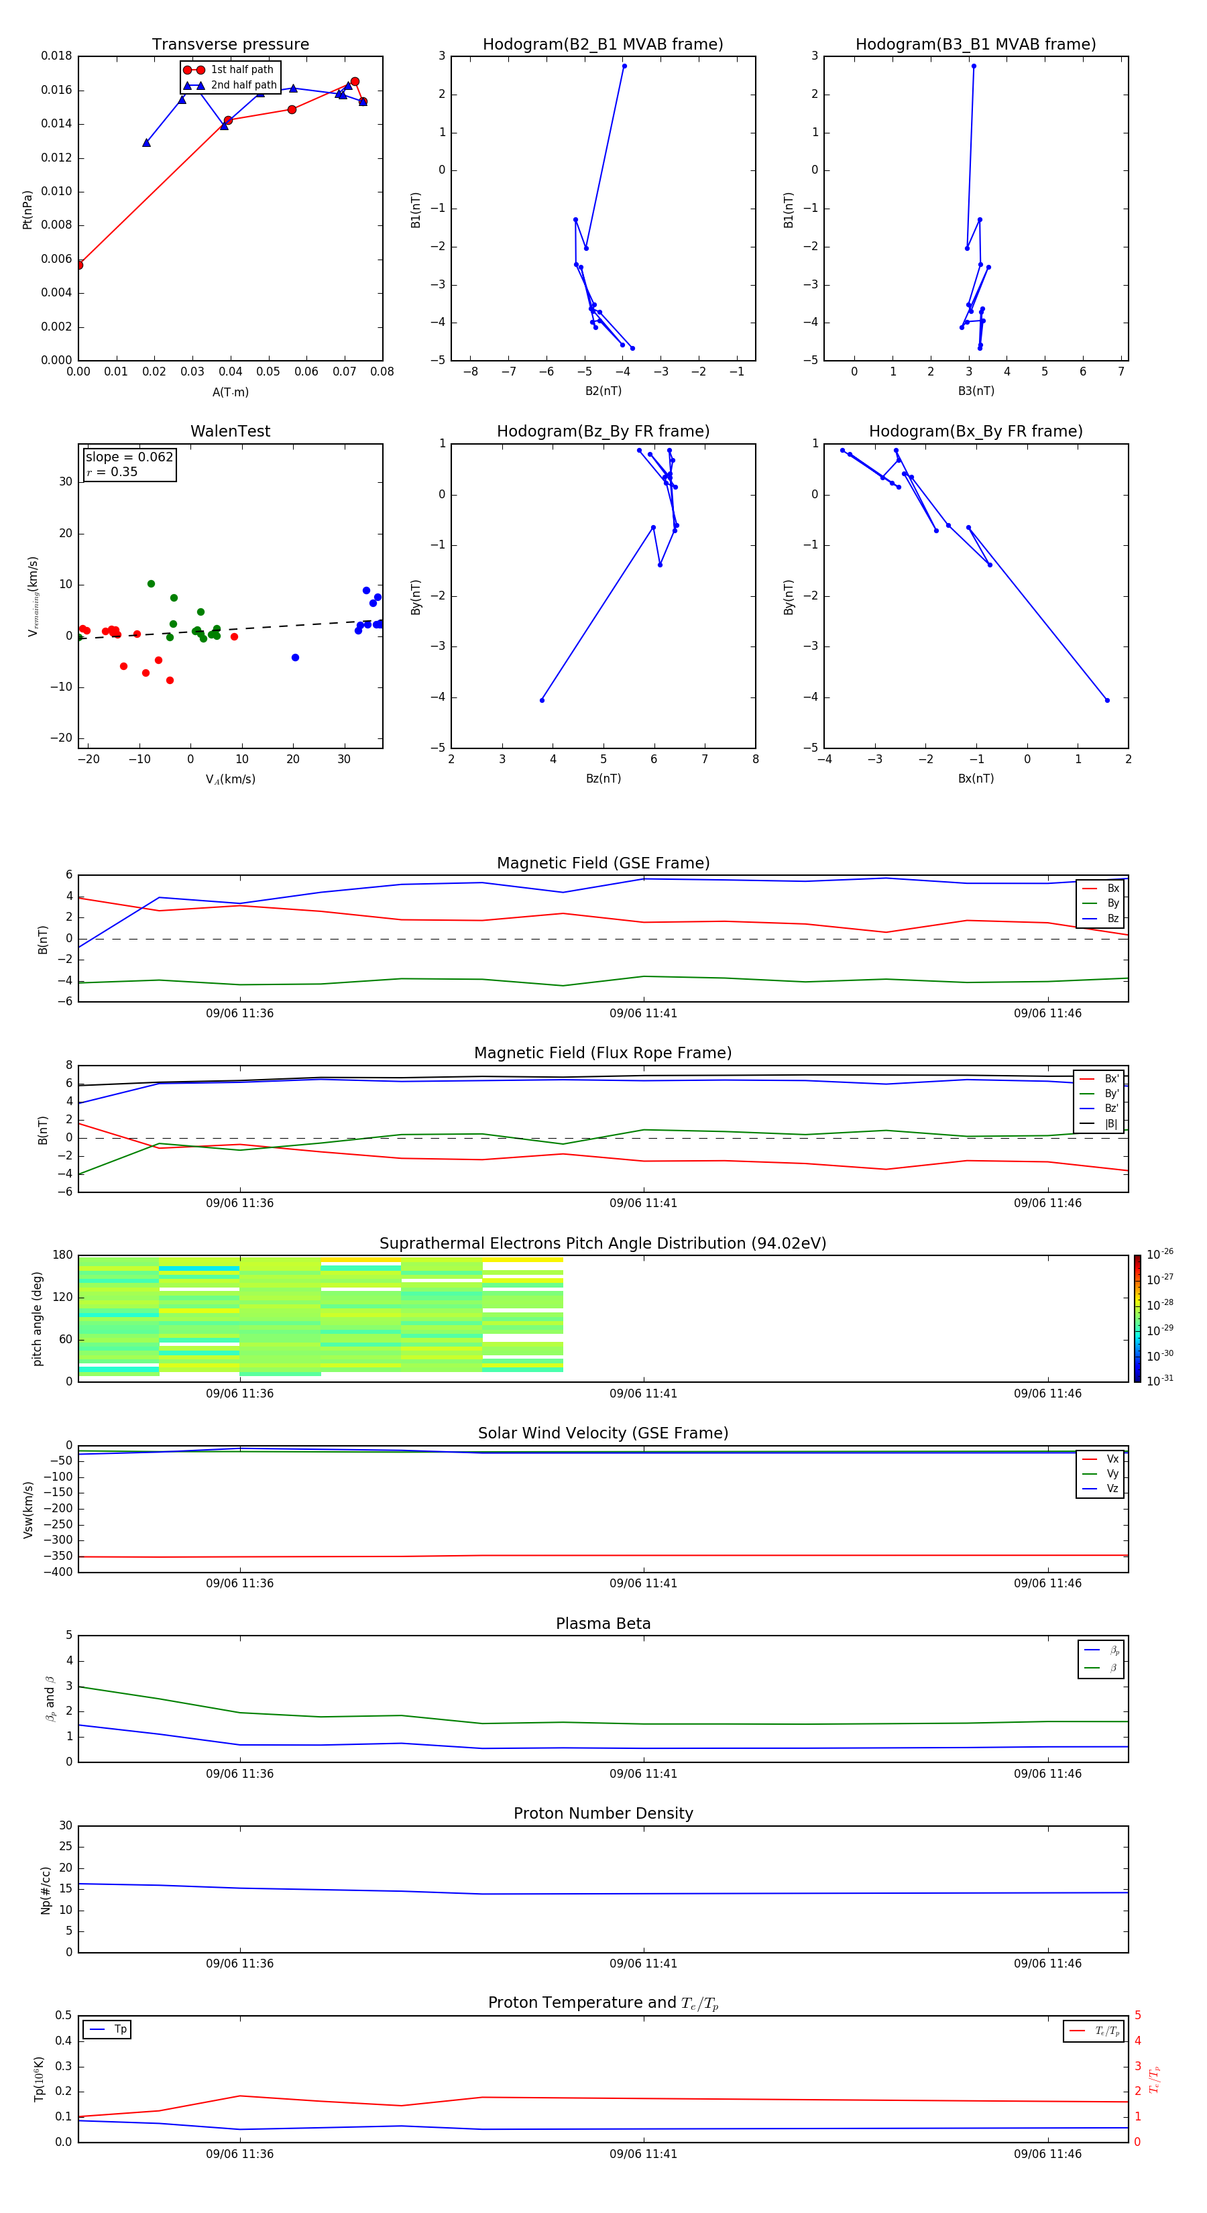Screen dimensions: 1207x2213
Task: Click the 'V_A(km/s)' x-axis label in WalenTest
Action: 230,780
